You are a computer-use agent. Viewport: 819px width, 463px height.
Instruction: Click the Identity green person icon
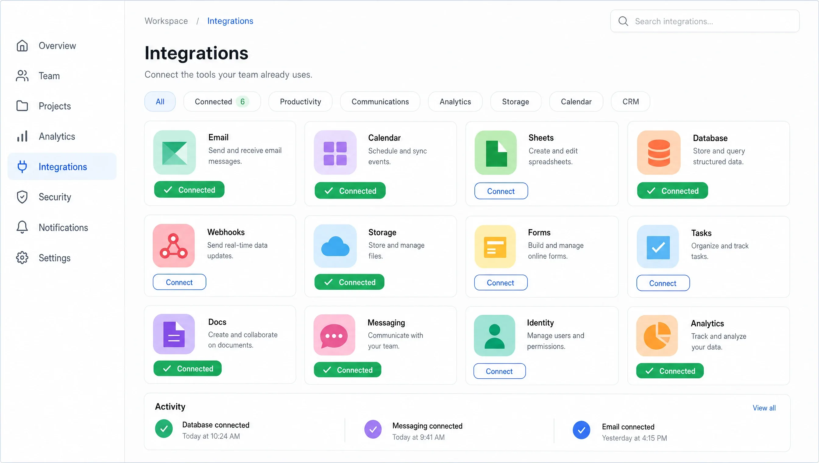[x=494, y=335]
